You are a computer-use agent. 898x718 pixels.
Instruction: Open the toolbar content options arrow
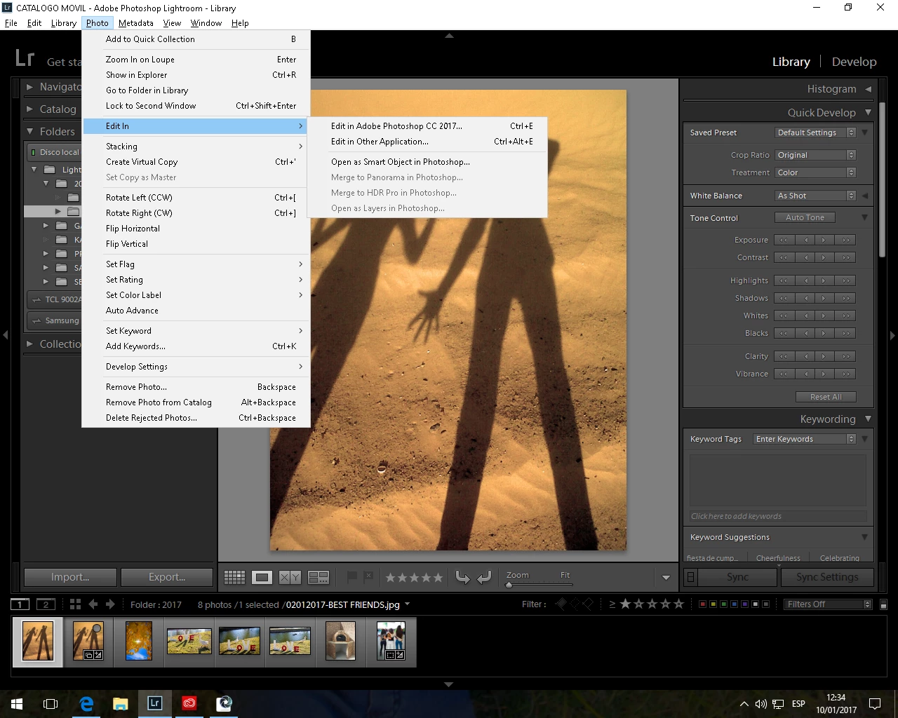666,578
